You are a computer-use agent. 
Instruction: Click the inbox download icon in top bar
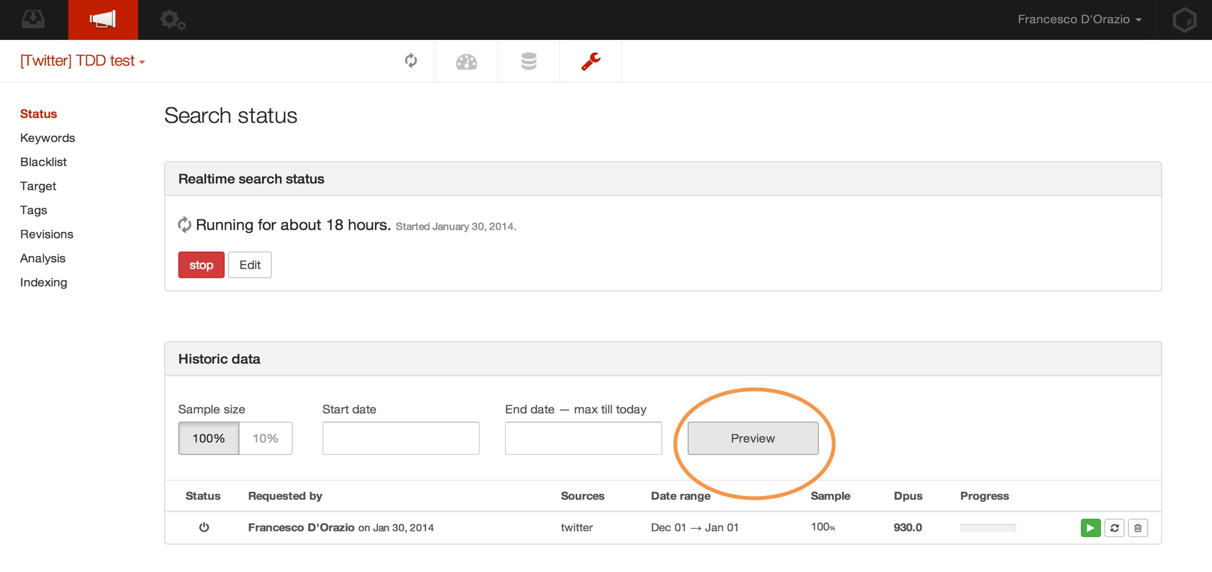pos(33,19)
